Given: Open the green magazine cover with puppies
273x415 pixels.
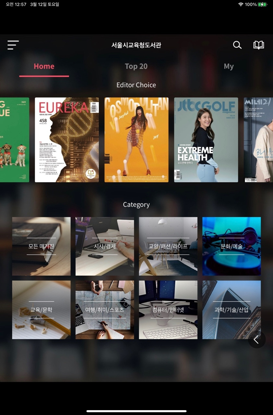Looking at the screenshot, I should click(x=15, y=140).
